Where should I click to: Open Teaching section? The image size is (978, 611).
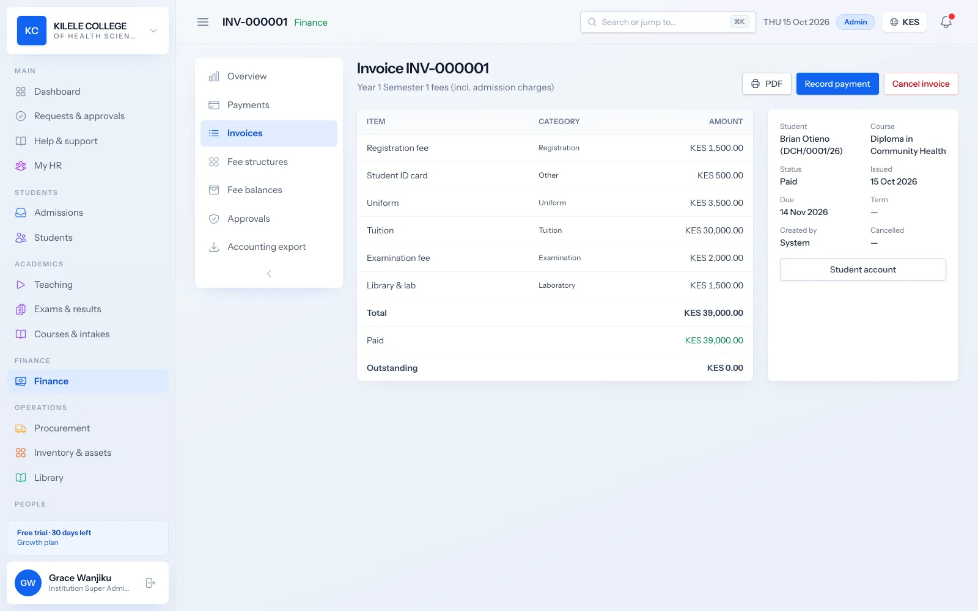click(x=88, y=285)
